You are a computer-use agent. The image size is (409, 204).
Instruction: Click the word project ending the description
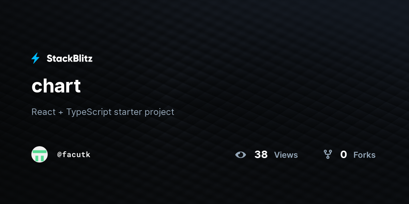tap(159, 113)
